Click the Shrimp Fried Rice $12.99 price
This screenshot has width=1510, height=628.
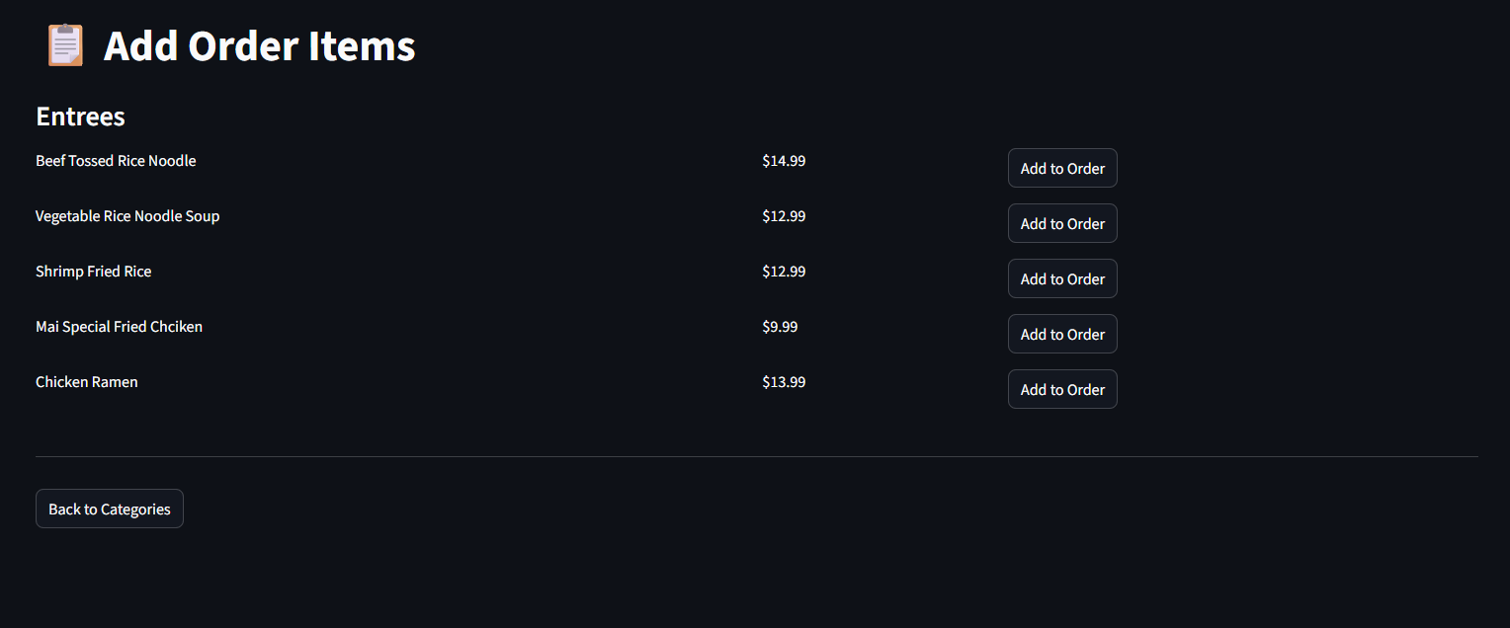pos(784,272)
